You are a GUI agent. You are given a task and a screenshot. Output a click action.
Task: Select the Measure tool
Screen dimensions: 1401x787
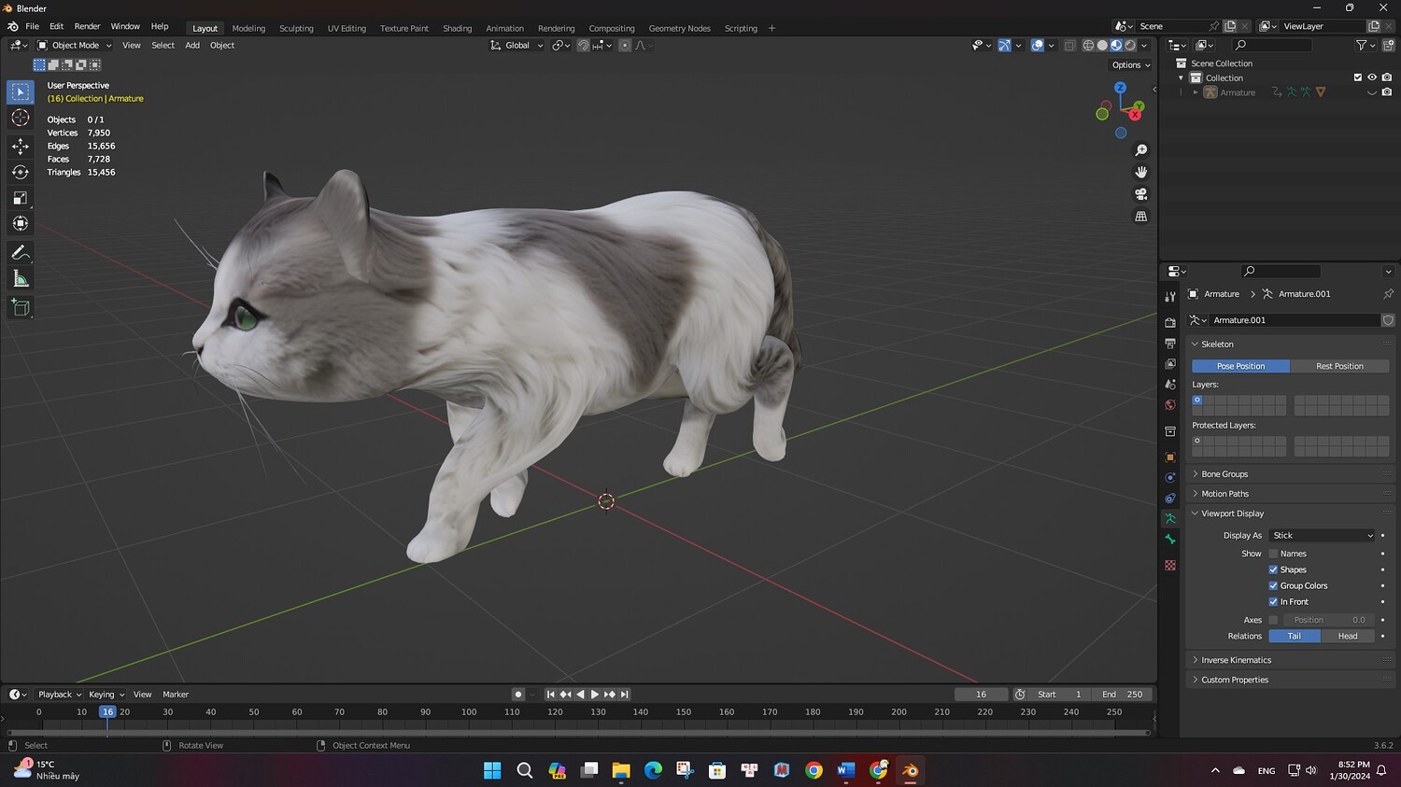21,278
